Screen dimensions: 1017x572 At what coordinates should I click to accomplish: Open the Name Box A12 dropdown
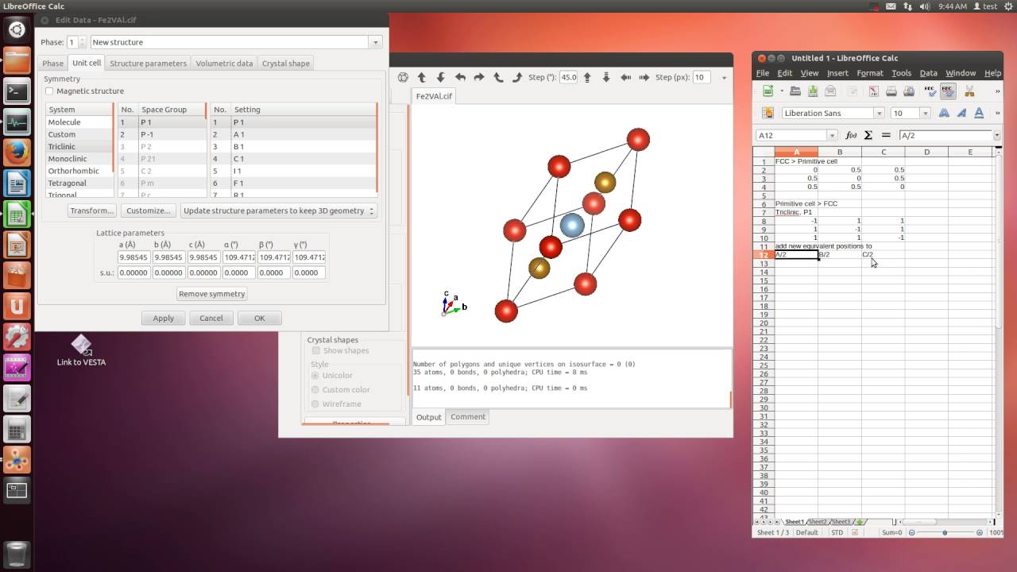[x=832, y=135]
